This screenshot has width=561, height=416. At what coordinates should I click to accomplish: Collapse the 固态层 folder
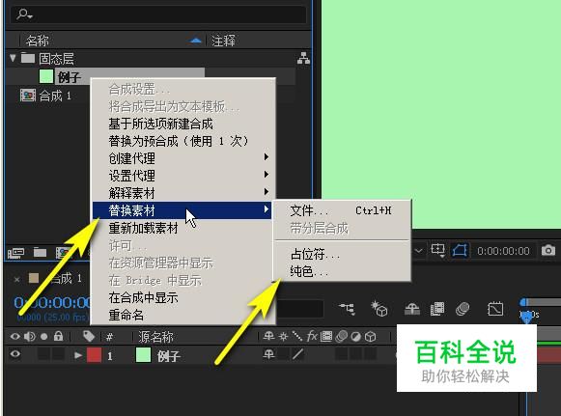pyautogui.click(x=13, y=58)
